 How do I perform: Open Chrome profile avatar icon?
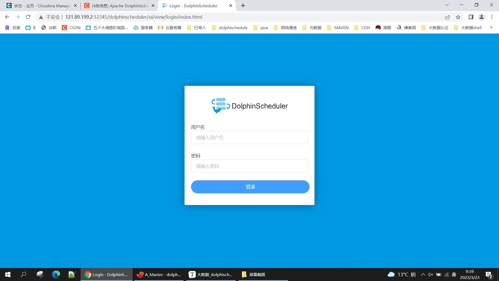pos(481,17)
